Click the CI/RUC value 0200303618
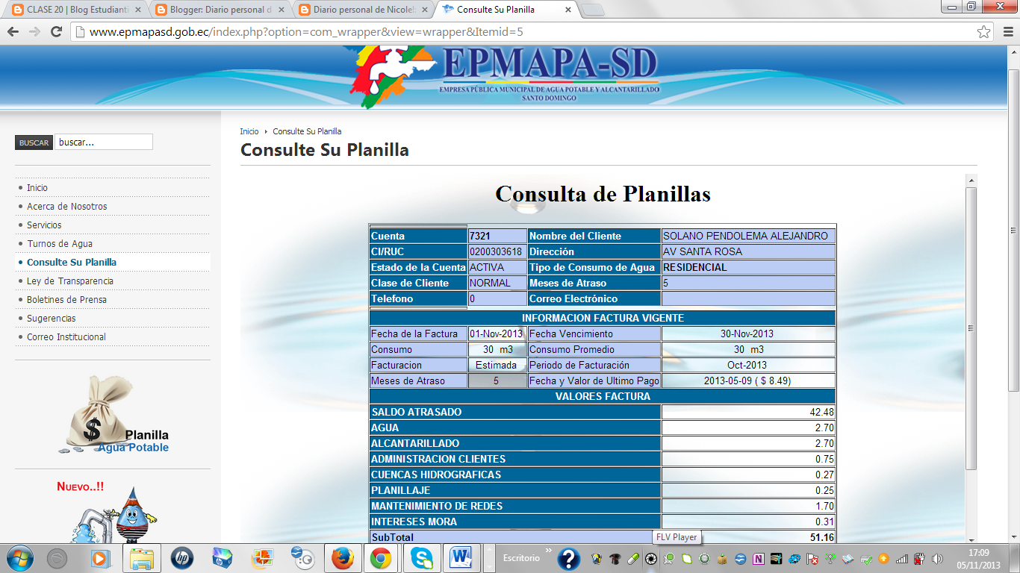The image size is (1020, 573). (497, 251)
